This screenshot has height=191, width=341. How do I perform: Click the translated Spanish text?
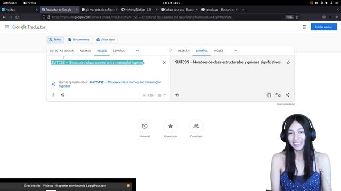[228, 62]
